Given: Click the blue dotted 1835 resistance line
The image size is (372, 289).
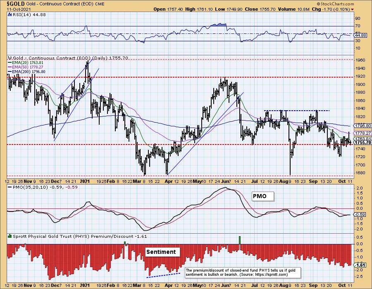Looking at the screenshot, I should coord(296,111).
